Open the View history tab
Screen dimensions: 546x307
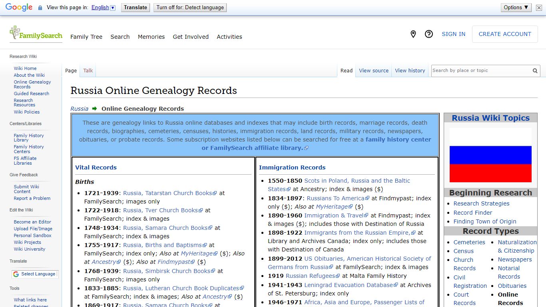click(410, 71)
